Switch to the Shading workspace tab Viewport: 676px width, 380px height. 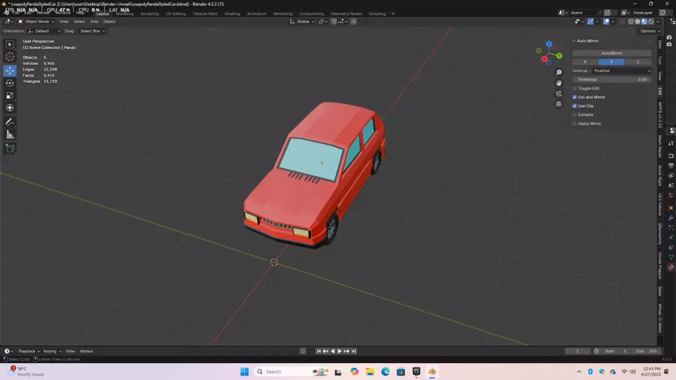(x=232, y=14)
